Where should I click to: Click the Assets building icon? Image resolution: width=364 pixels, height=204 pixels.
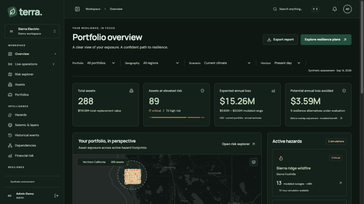click(10, 85)
